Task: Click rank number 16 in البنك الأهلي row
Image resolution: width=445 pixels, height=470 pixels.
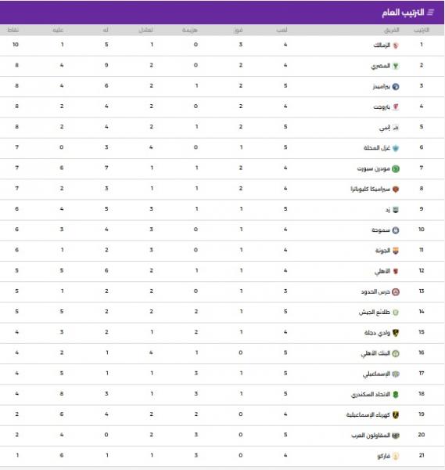Action: (x=422, y=352)
